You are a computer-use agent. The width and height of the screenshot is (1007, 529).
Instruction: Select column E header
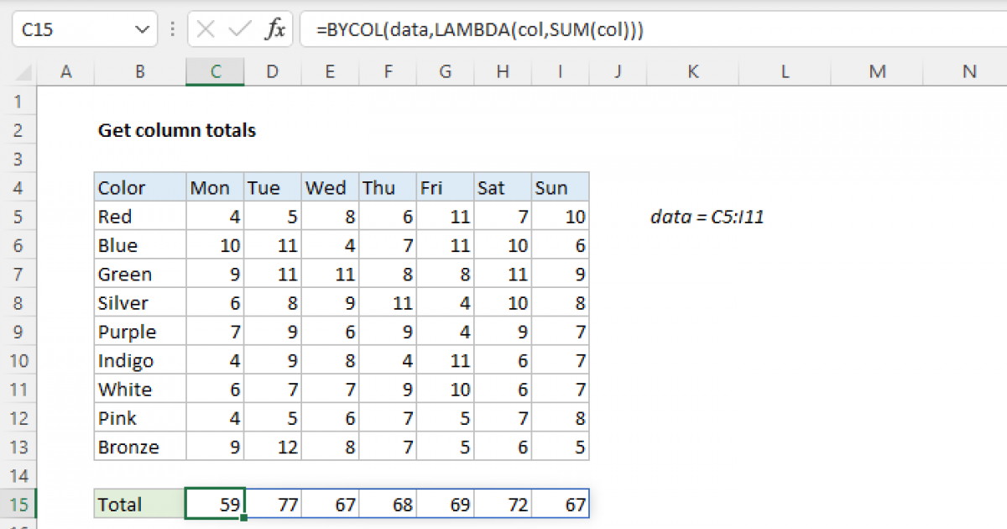coord(330,73)
